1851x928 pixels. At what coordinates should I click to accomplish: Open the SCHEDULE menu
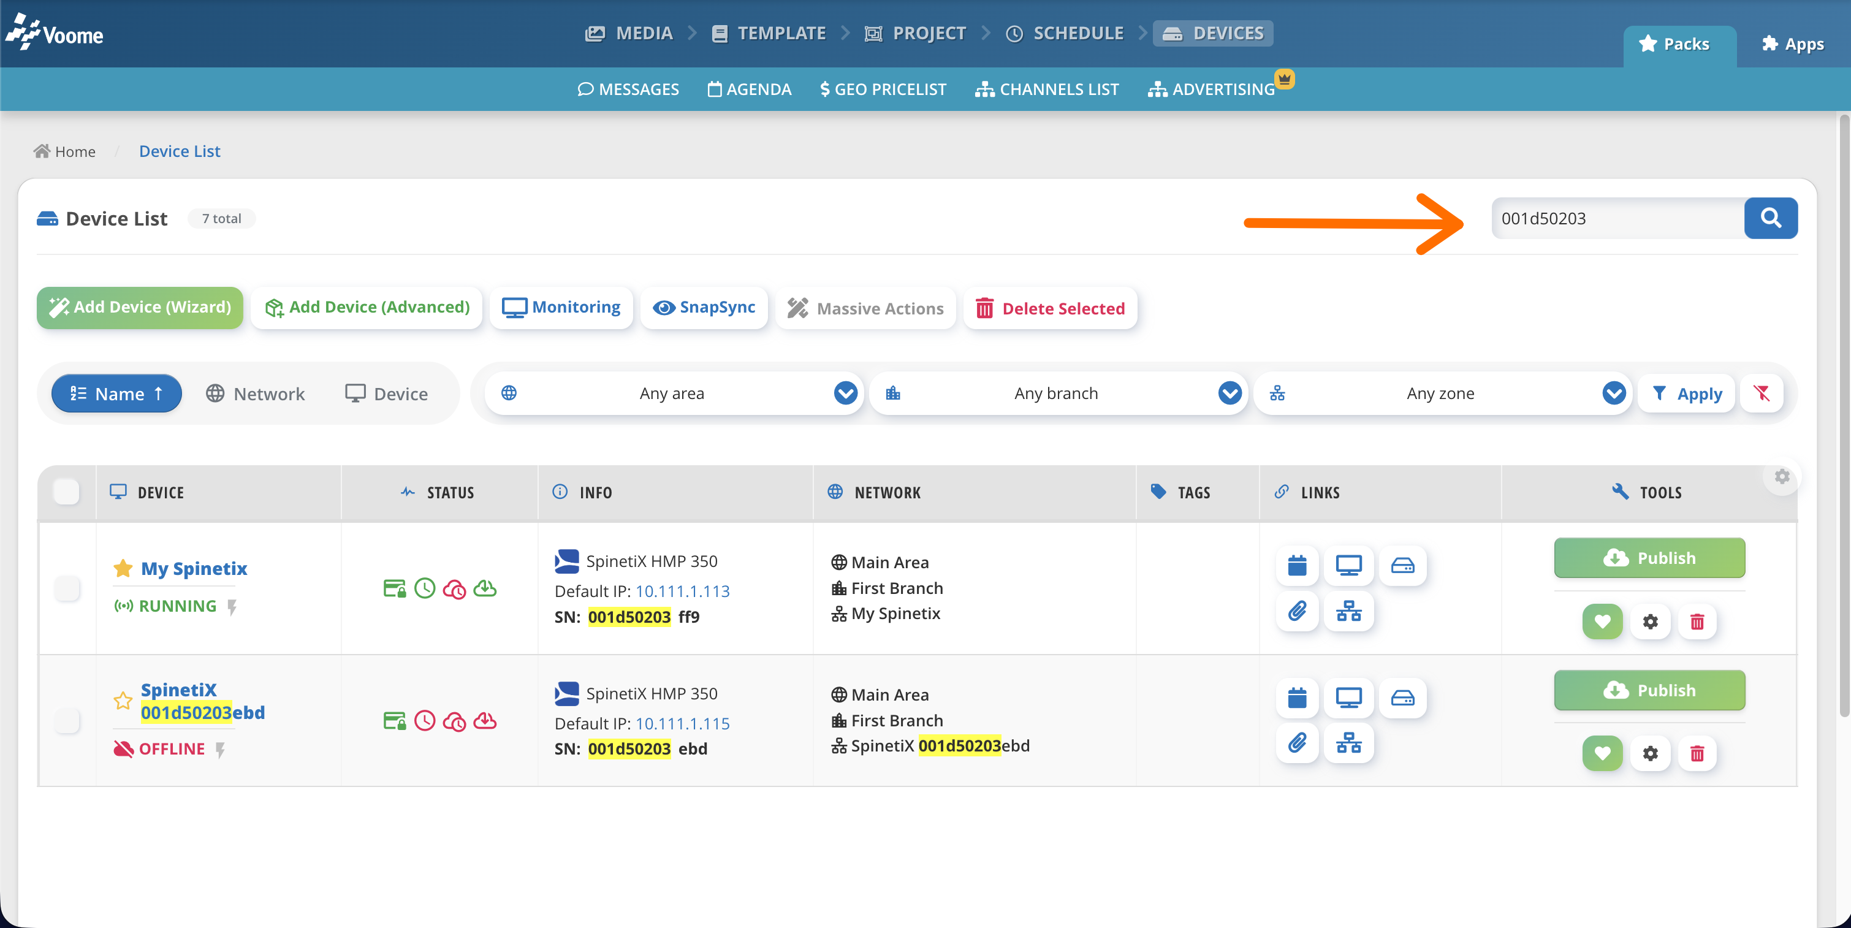(1065, 33)
